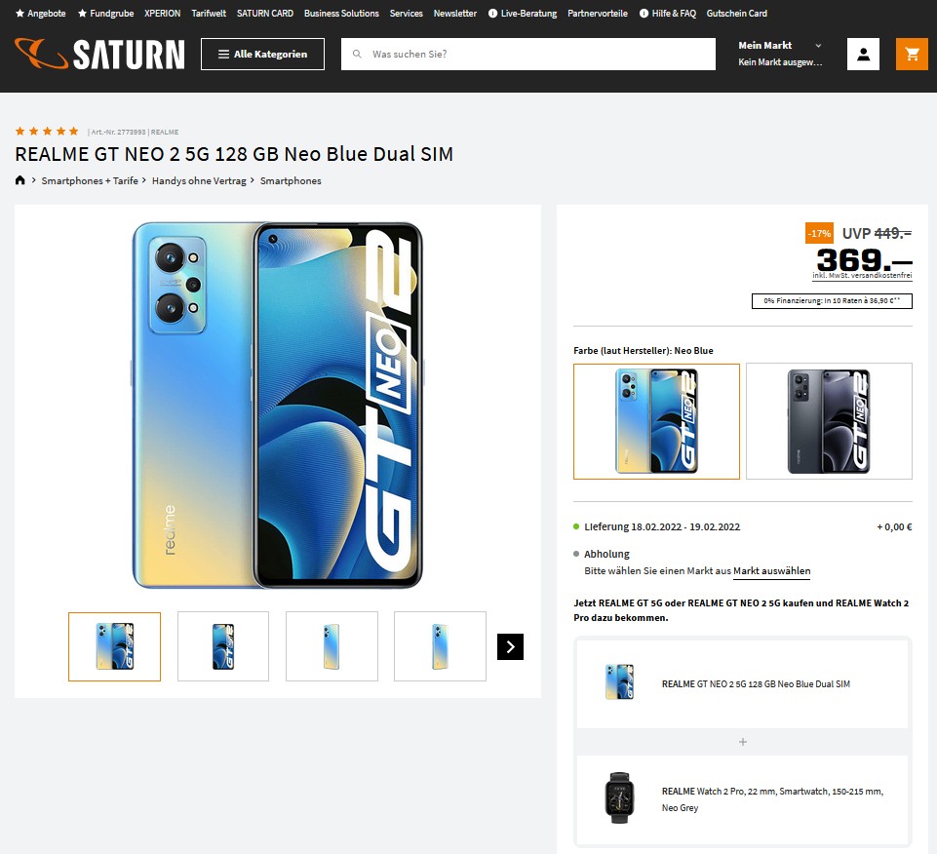Viewport: 937px width, 854px height.
Task: Click the product search field
Action: [536, 55]
